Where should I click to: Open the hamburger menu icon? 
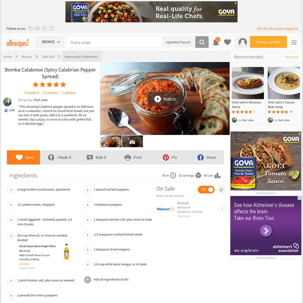pyautogui.click(x=294, y=42)
